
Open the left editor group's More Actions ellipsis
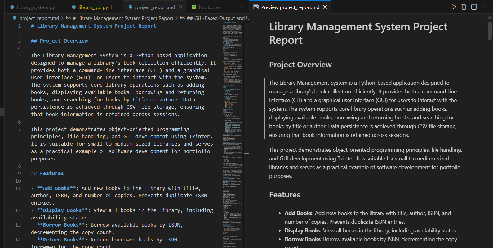click(240, 7)
